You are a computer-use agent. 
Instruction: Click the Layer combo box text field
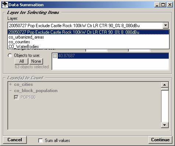[85, 26]
